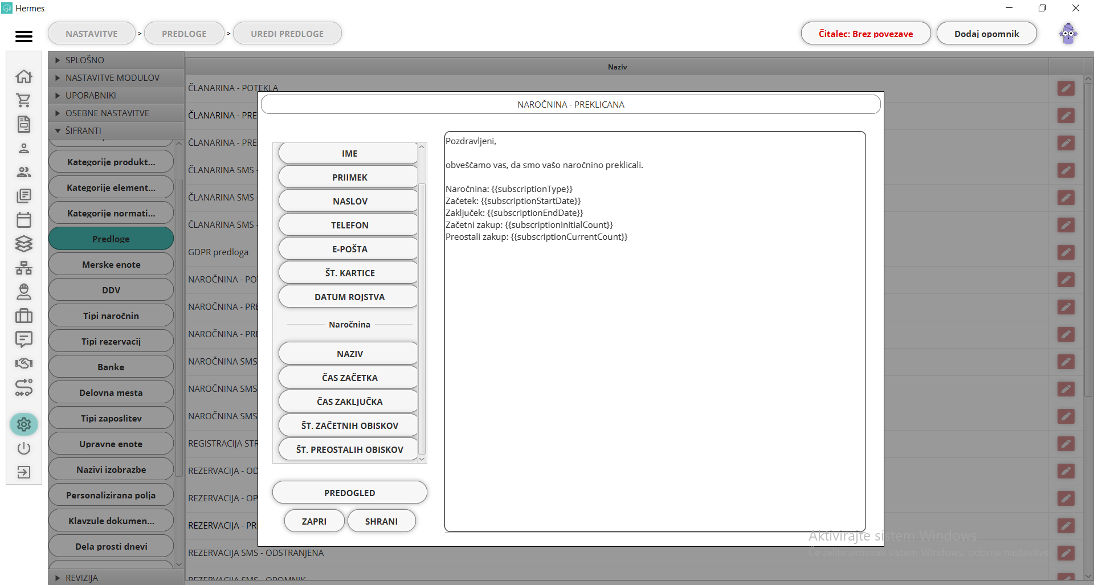Open the stacked pages sidebar icon

[23, 196]
